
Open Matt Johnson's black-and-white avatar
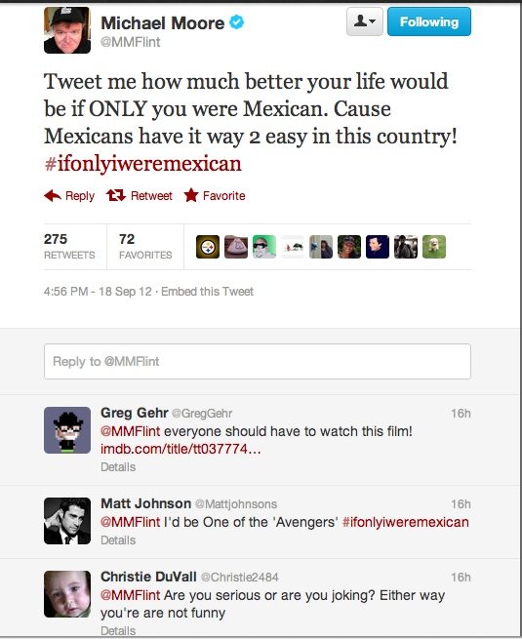pyautogui.click(x=67, y=521)
